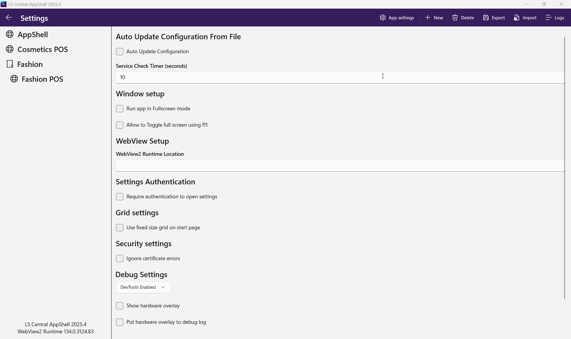Open the Logs list icon

[549, 18]
